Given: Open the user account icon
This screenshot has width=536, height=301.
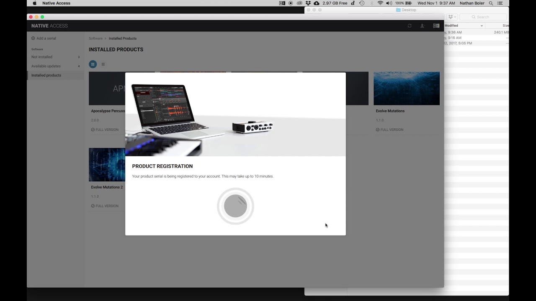Looking at the screenshot, I should coord(423,26).
